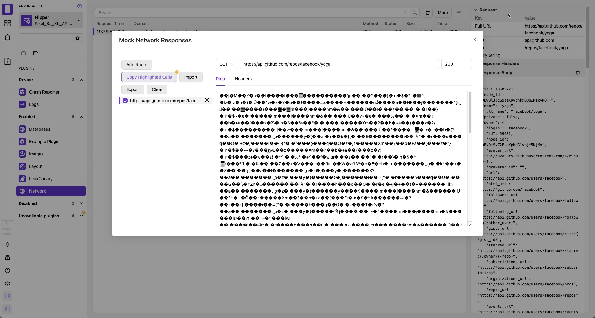Click the 200 status code field
This screenshot has width=595, height=318.
(457, 64)
